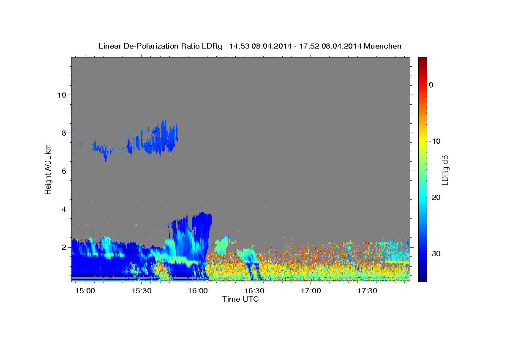This screenshot has width=507, height=338.
Task: Click the dark blue bottom of the colorbar
Action: [x=422, y=278]
